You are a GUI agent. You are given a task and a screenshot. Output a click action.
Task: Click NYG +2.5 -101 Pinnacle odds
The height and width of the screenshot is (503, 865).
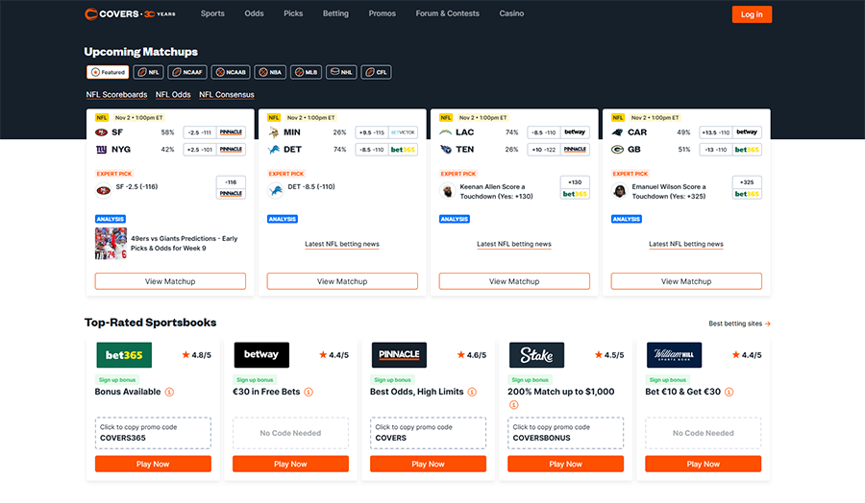click(214, 150)
